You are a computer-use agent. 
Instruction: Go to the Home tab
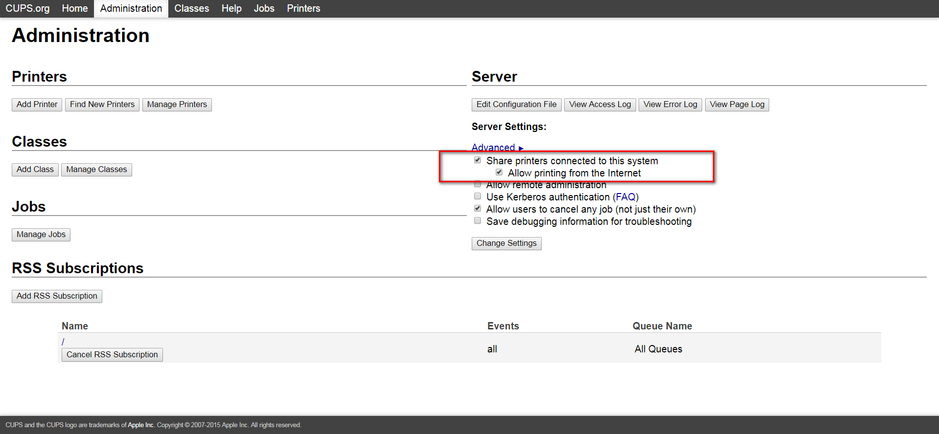75,8
